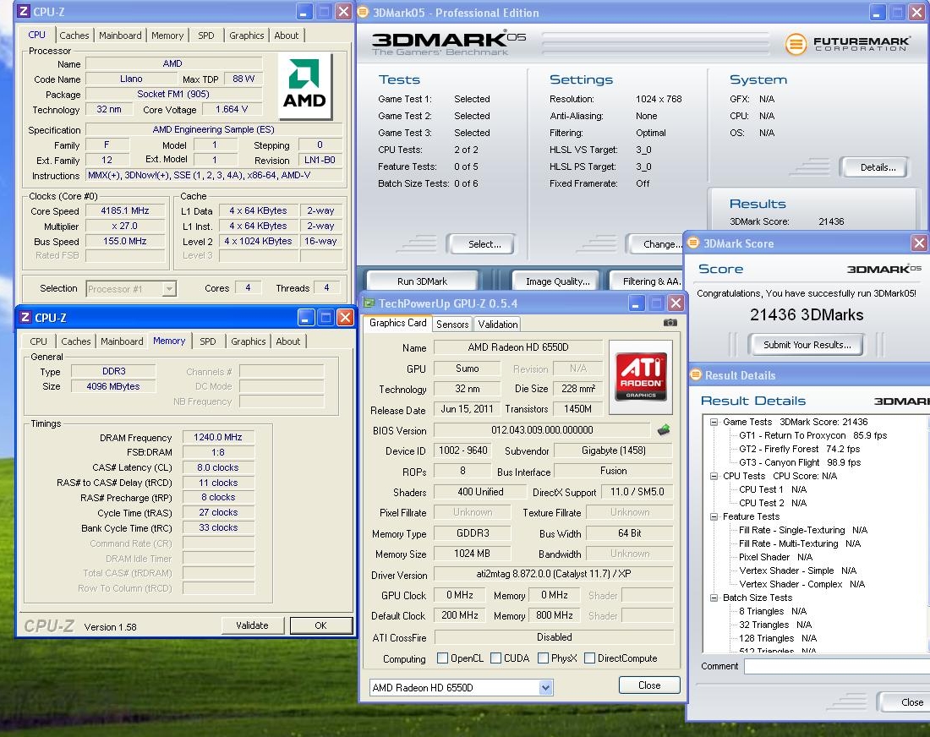Click the Futuremark Corporation logo
Image resolution: width=930 pixels, height=737 pixels.
[847, 44]
